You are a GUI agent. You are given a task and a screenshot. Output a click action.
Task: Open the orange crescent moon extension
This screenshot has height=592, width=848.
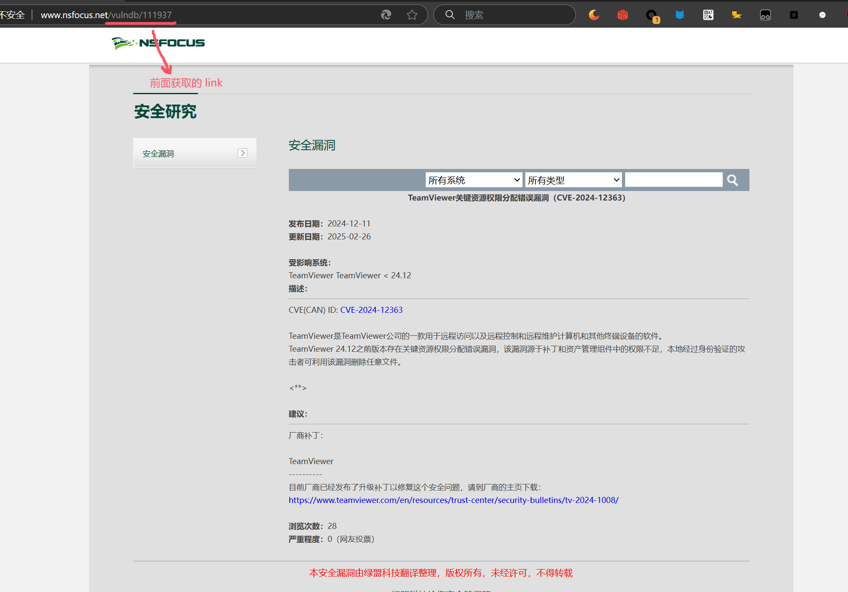[x=594, y=15]
